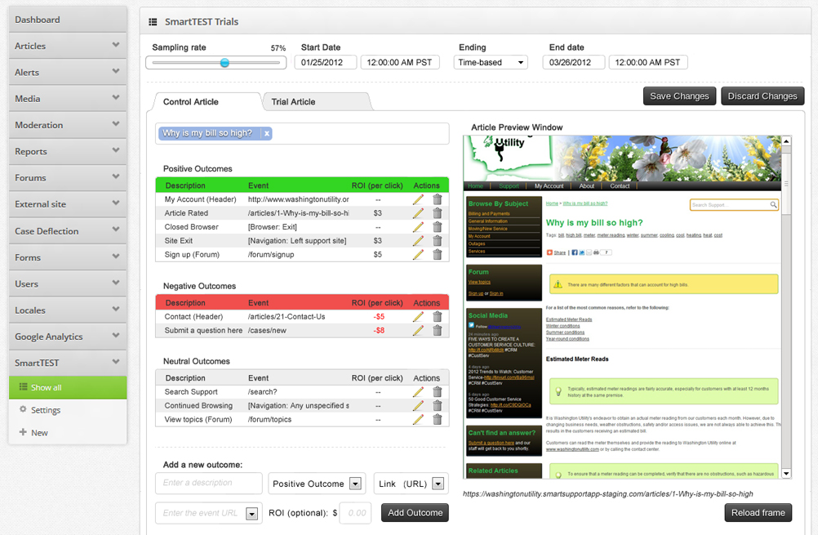Expand the Articles sidebar section
The image size is (818, 535).
click(116, 46)
